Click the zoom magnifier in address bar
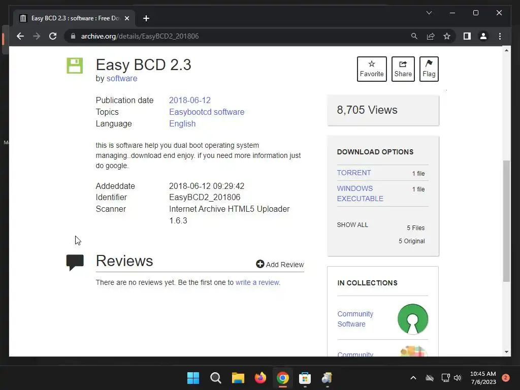Screen dimensions: 520x390 [414, 36]
